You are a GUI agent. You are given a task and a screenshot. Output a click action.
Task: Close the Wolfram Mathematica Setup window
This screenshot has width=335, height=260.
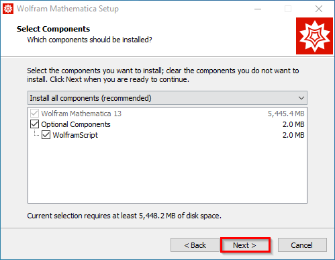[319, 9]
